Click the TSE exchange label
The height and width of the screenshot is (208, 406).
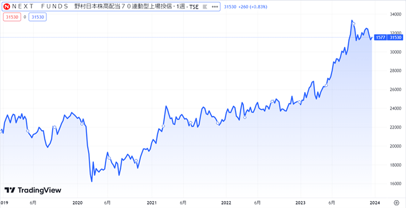[194, 7]
